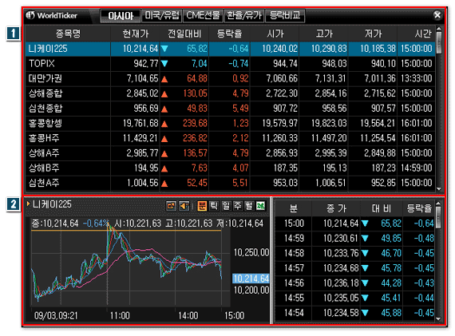
Task: Click the 대만가권 up arrow indicator
Action: click(x=164, y=79)
